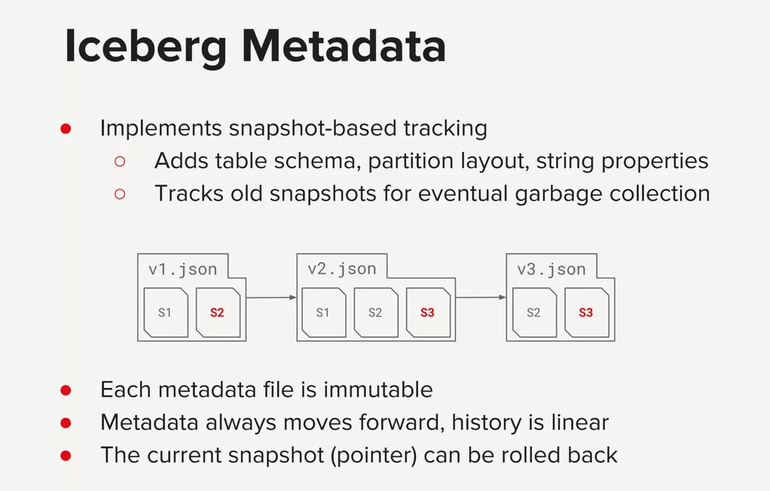This screenshot has height=491, width=770.
Task: Select the v2.json folder label
Action: (x=342, y=269)
